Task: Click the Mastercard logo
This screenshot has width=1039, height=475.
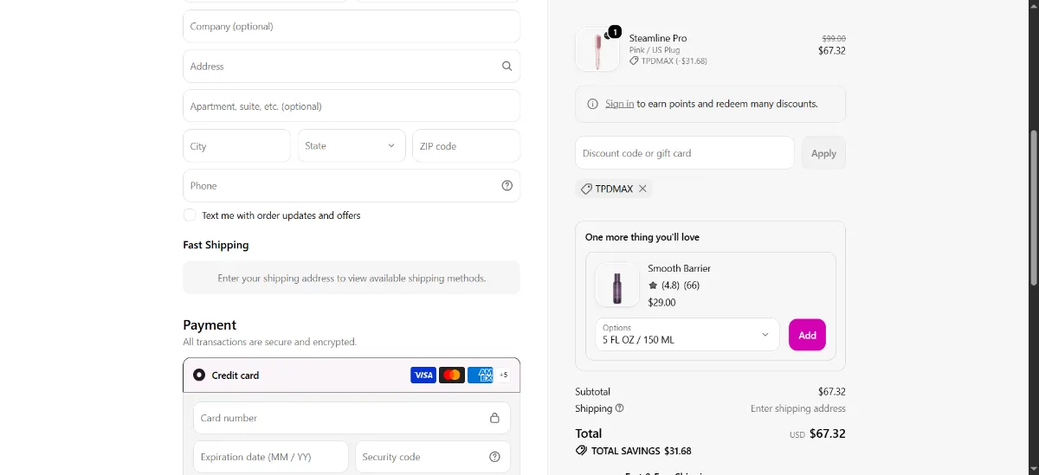Action: point(452,376)
